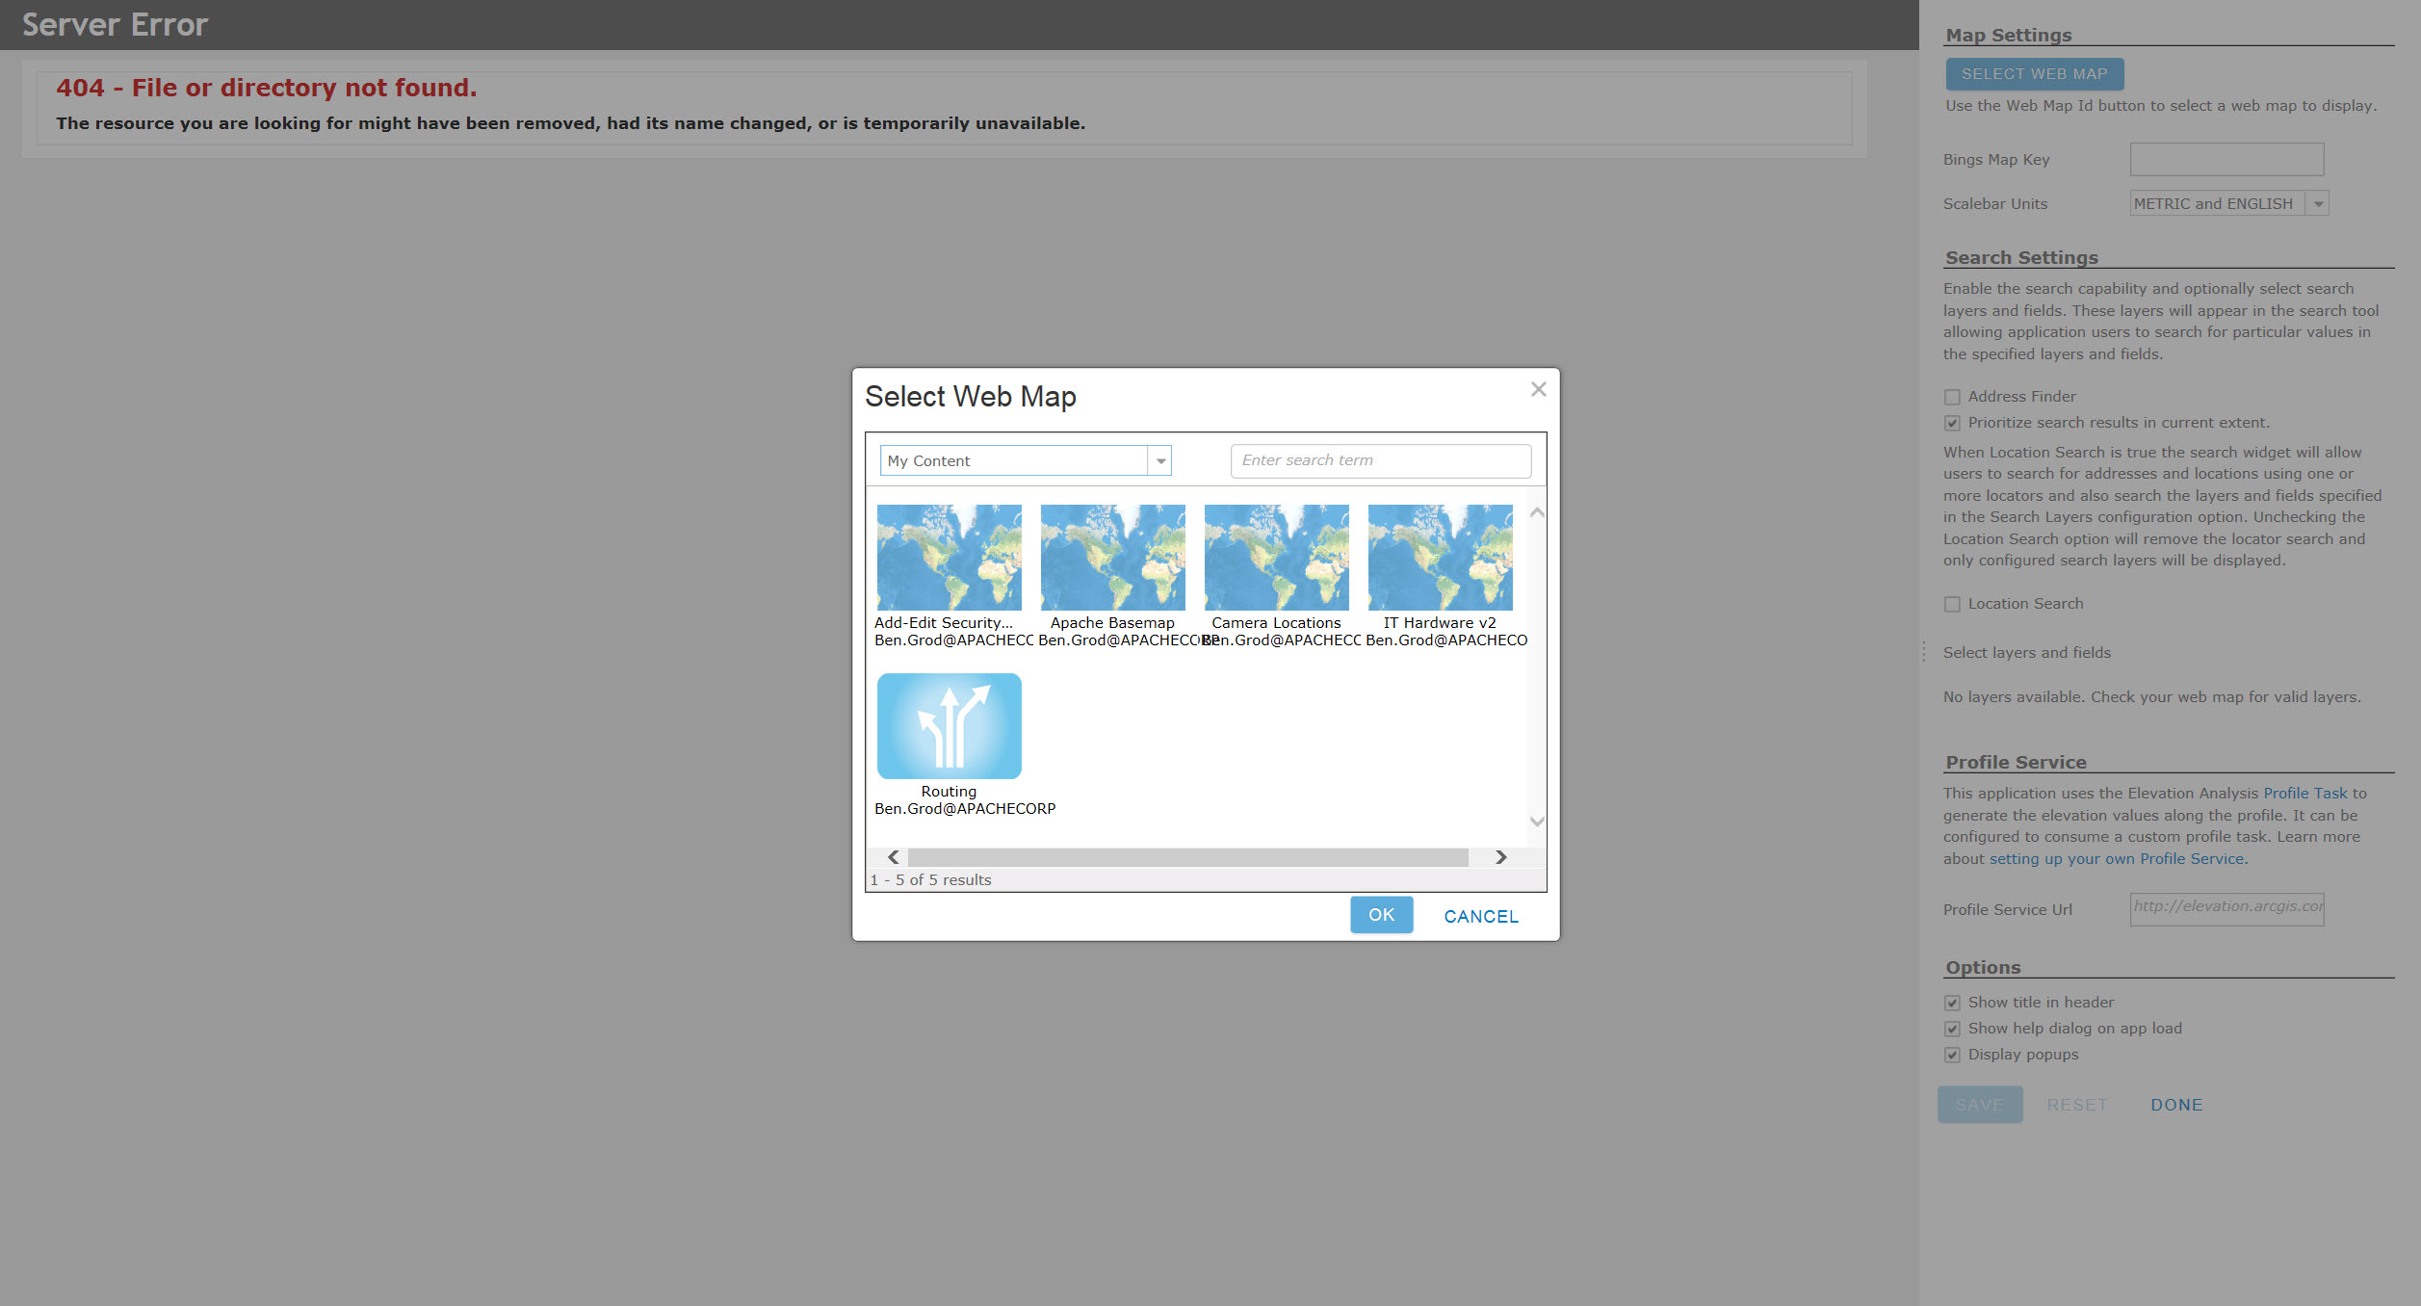Pick the Camera Locations map thumbnail
This screenshot has height=1306, width=2421.
[x=1276, y=557]
